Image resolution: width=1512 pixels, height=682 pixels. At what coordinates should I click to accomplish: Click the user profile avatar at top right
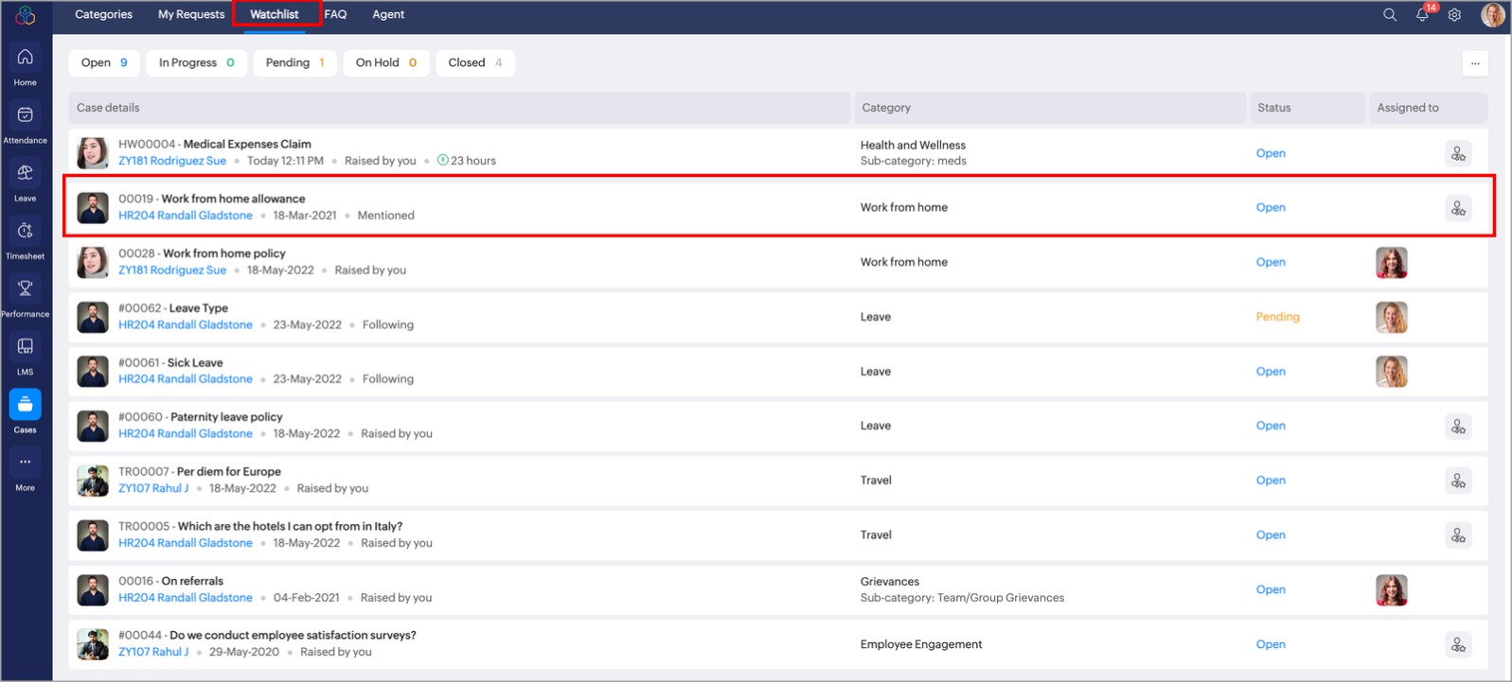1492,15
